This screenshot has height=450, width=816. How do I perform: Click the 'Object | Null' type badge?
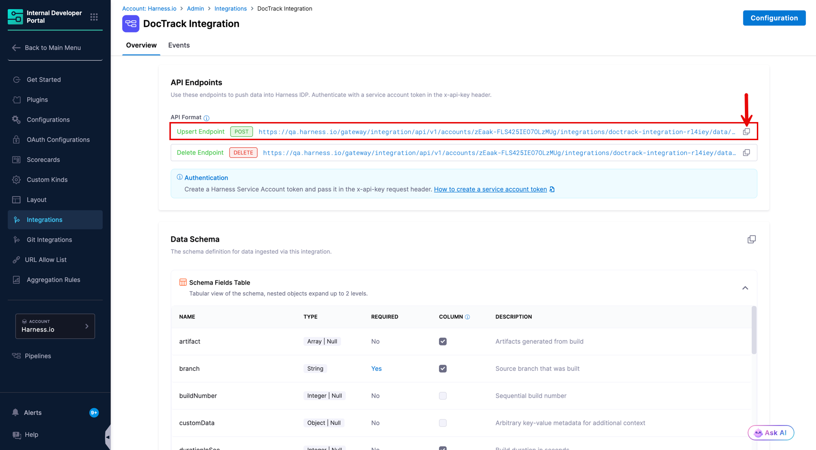(324, 423)
